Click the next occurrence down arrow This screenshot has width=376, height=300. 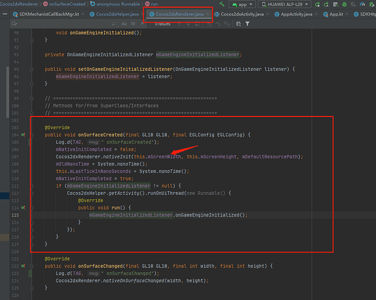pos(189,24)
